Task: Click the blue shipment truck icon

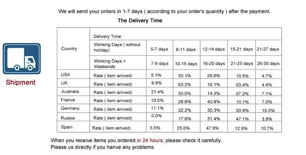Action: click(22, 59)
